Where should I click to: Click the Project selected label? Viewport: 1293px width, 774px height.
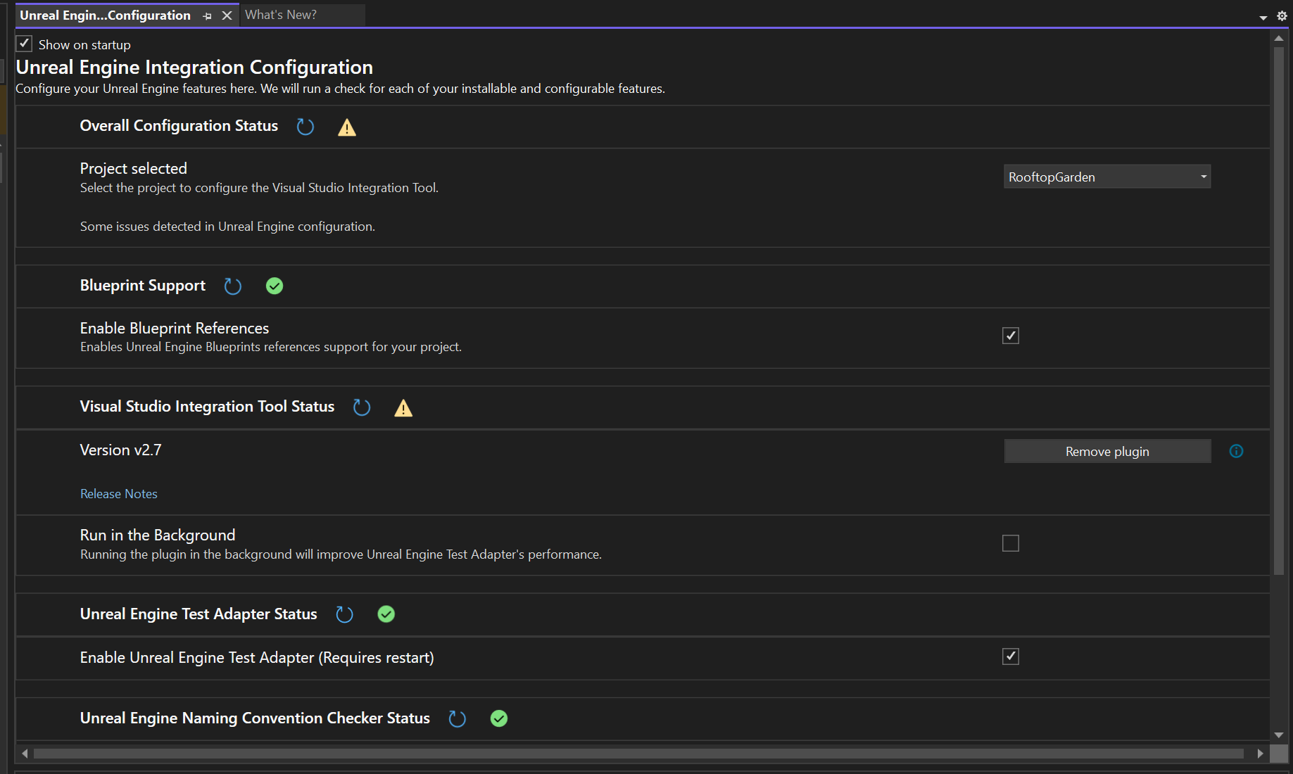pyautogui.click(x=134, y=169)
